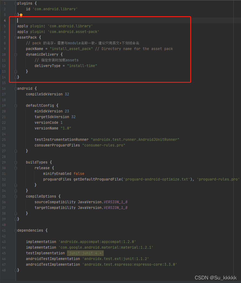Click the "install_asset_pack" string value

pos(71,49)
